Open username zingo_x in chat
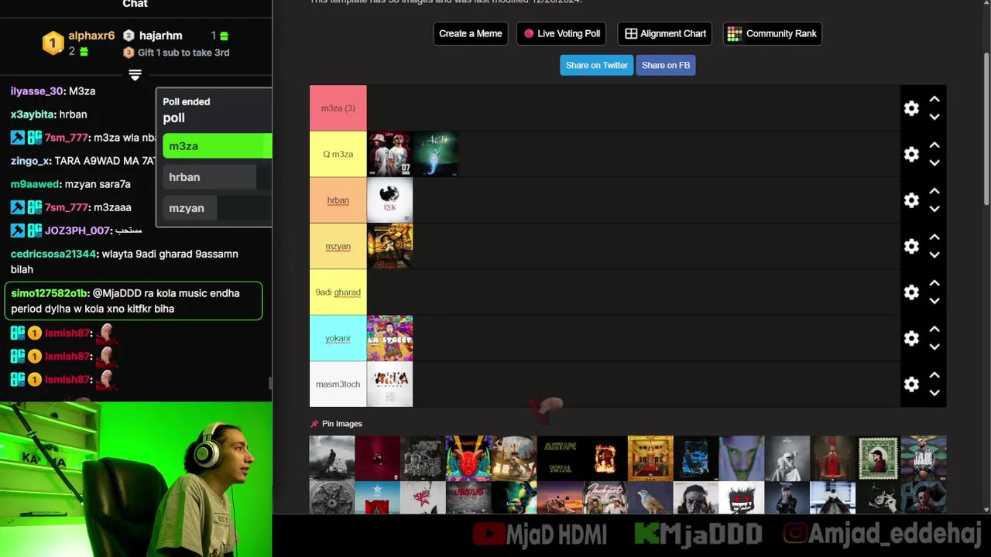The width and height of the screenshot is (991, 557). point(30,161)
